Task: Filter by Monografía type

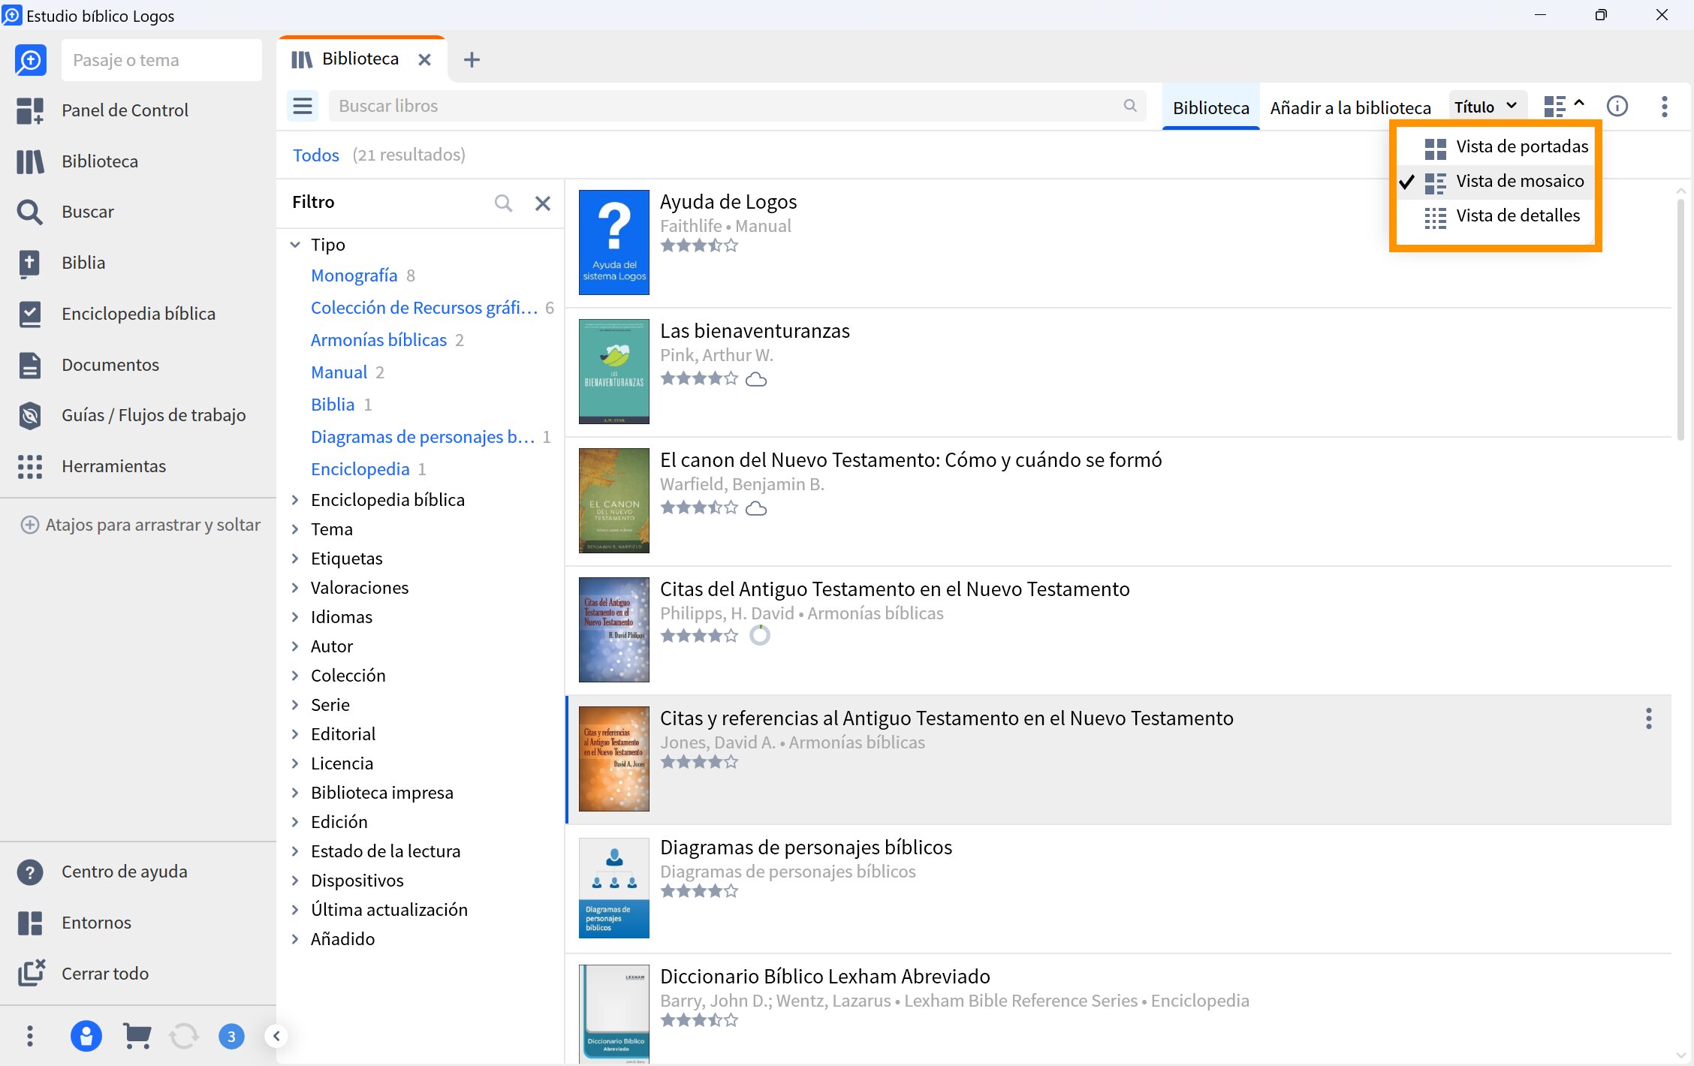Action: (354, 276)
